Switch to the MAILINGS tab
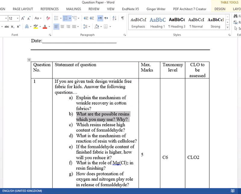The height and width of the screenshot is (194, 241). pyautogui.click(x=74, y=9)
